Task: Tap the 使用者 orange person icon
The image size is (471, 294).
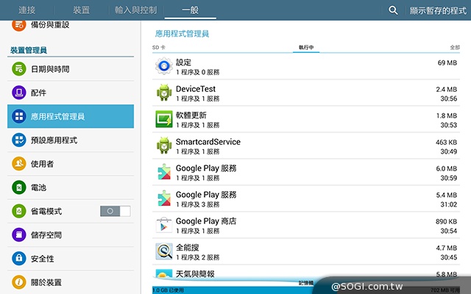Action: coord(19,164)
